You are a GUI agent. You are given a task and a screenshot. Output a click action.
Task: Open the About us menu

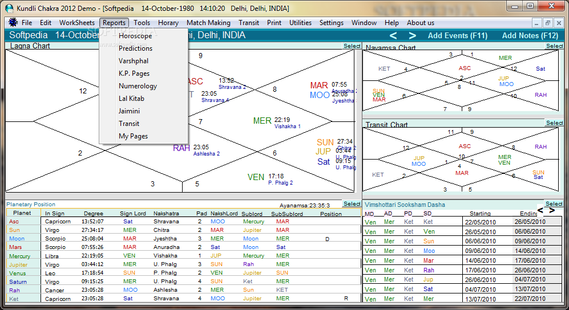point(420,22)
